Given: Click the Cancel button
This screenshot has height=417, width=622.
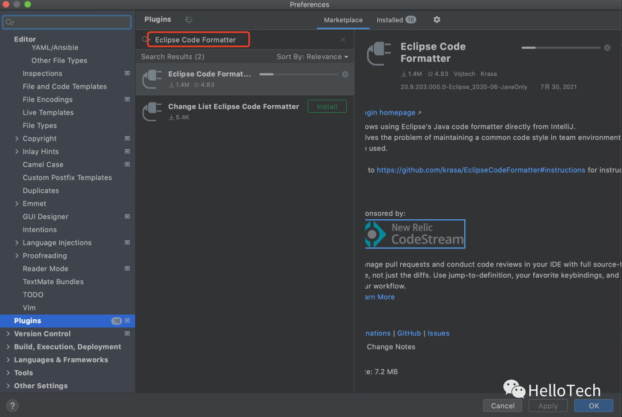Looking at the screenshot, I should pos(503,405).
